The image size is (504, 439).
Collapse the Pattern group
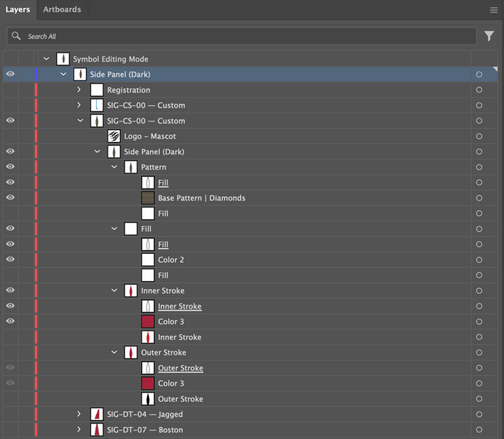(114, 168)
